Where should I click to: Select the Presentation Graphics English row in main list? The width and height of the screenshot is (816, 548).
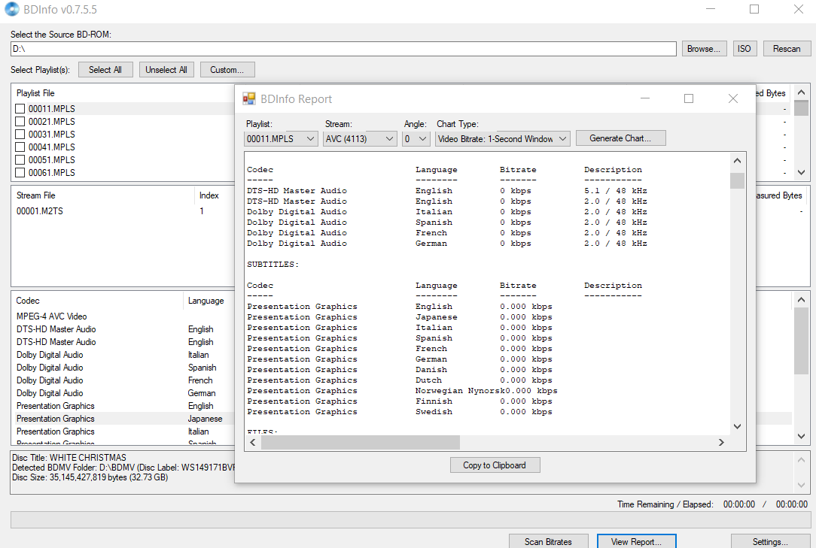[x=123, y=405]
